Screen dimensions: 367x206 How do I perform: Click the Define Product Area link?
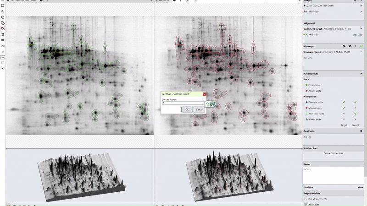333,153
